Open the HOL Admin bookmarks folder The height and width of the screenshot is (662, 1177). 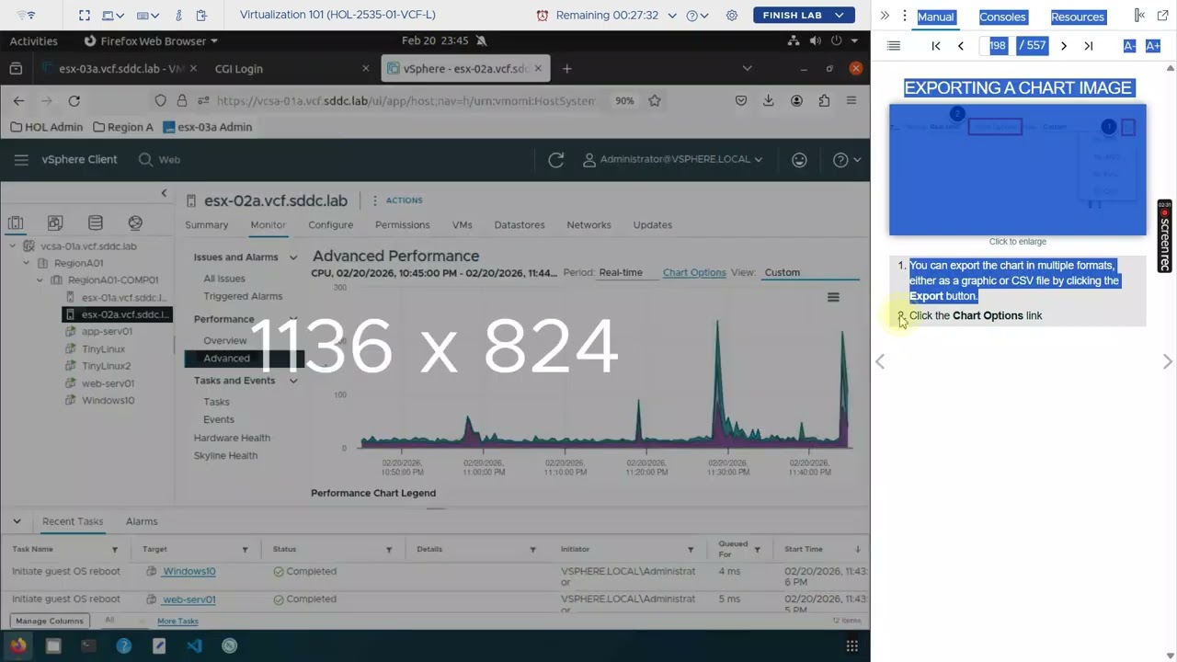[47, 128]
